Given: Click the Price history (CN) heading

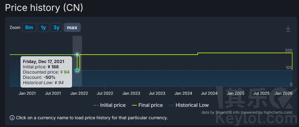Looking at the screenshot, I should pyautogui.click(x=44, y=8).
